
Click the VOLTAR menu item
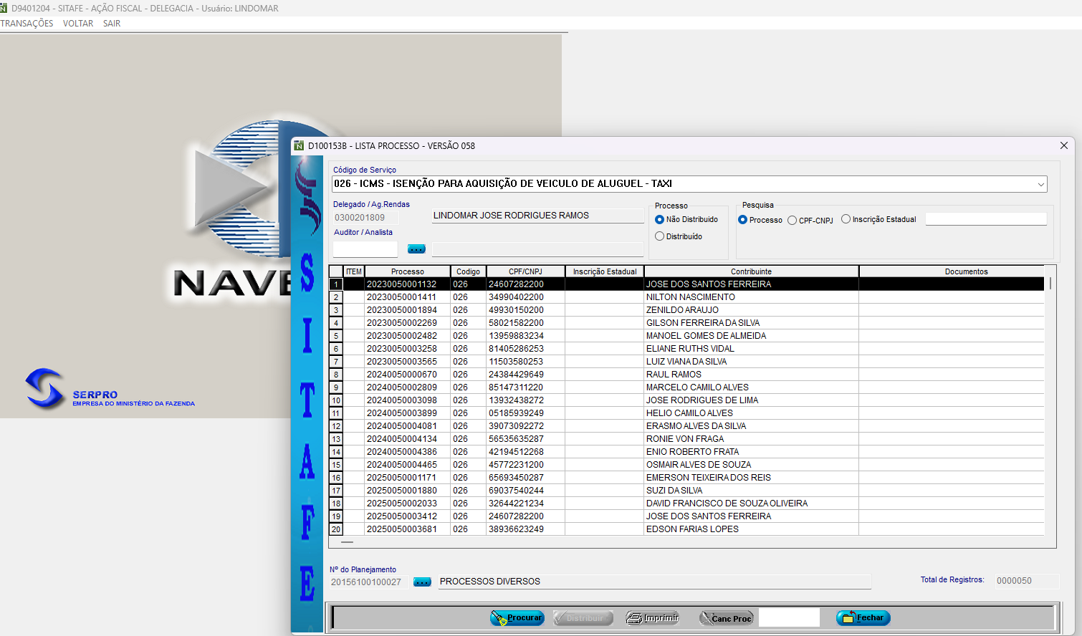click(x=78, y=24)
